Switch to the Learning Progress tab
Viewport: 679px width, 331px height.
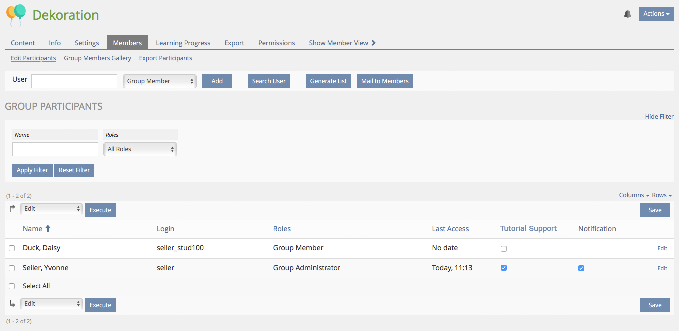point(183,43)
